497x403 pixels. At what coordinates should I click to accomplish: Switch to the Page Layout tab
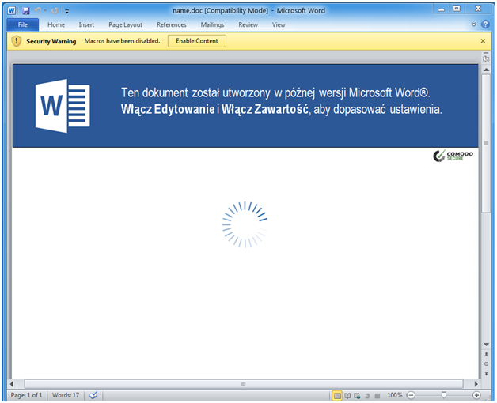coord(125,24)
